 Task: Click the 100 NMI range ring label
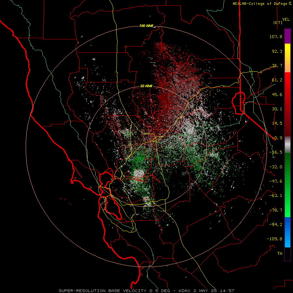click(x=146, y=26)
